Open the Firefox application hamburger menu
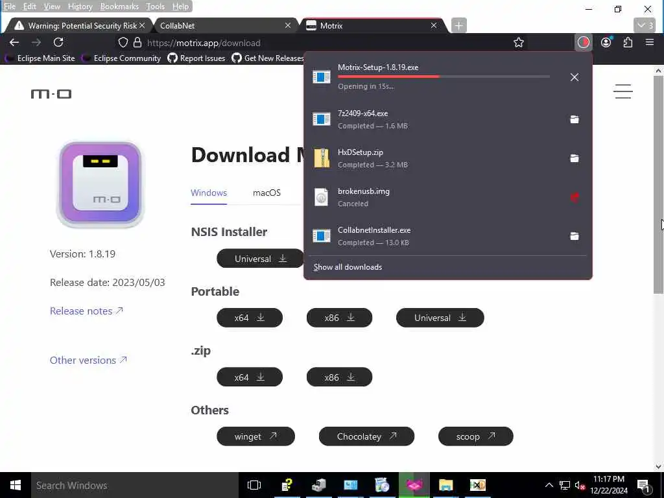664x498 pixels. click(650, 42)
